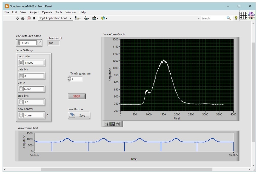Click the chart time end 593035
Screen dimensions: 258x174
(x=233, y=155)
